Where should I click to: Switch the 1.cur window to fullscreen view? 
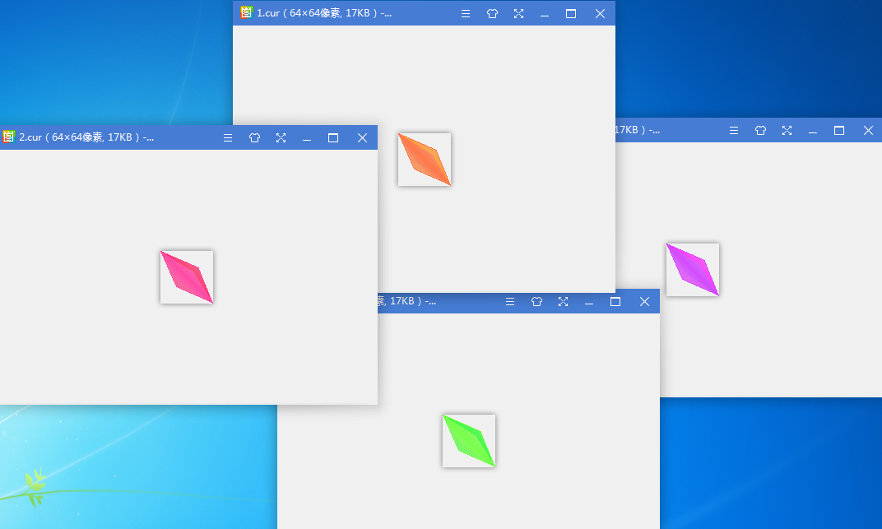point(518,13)
